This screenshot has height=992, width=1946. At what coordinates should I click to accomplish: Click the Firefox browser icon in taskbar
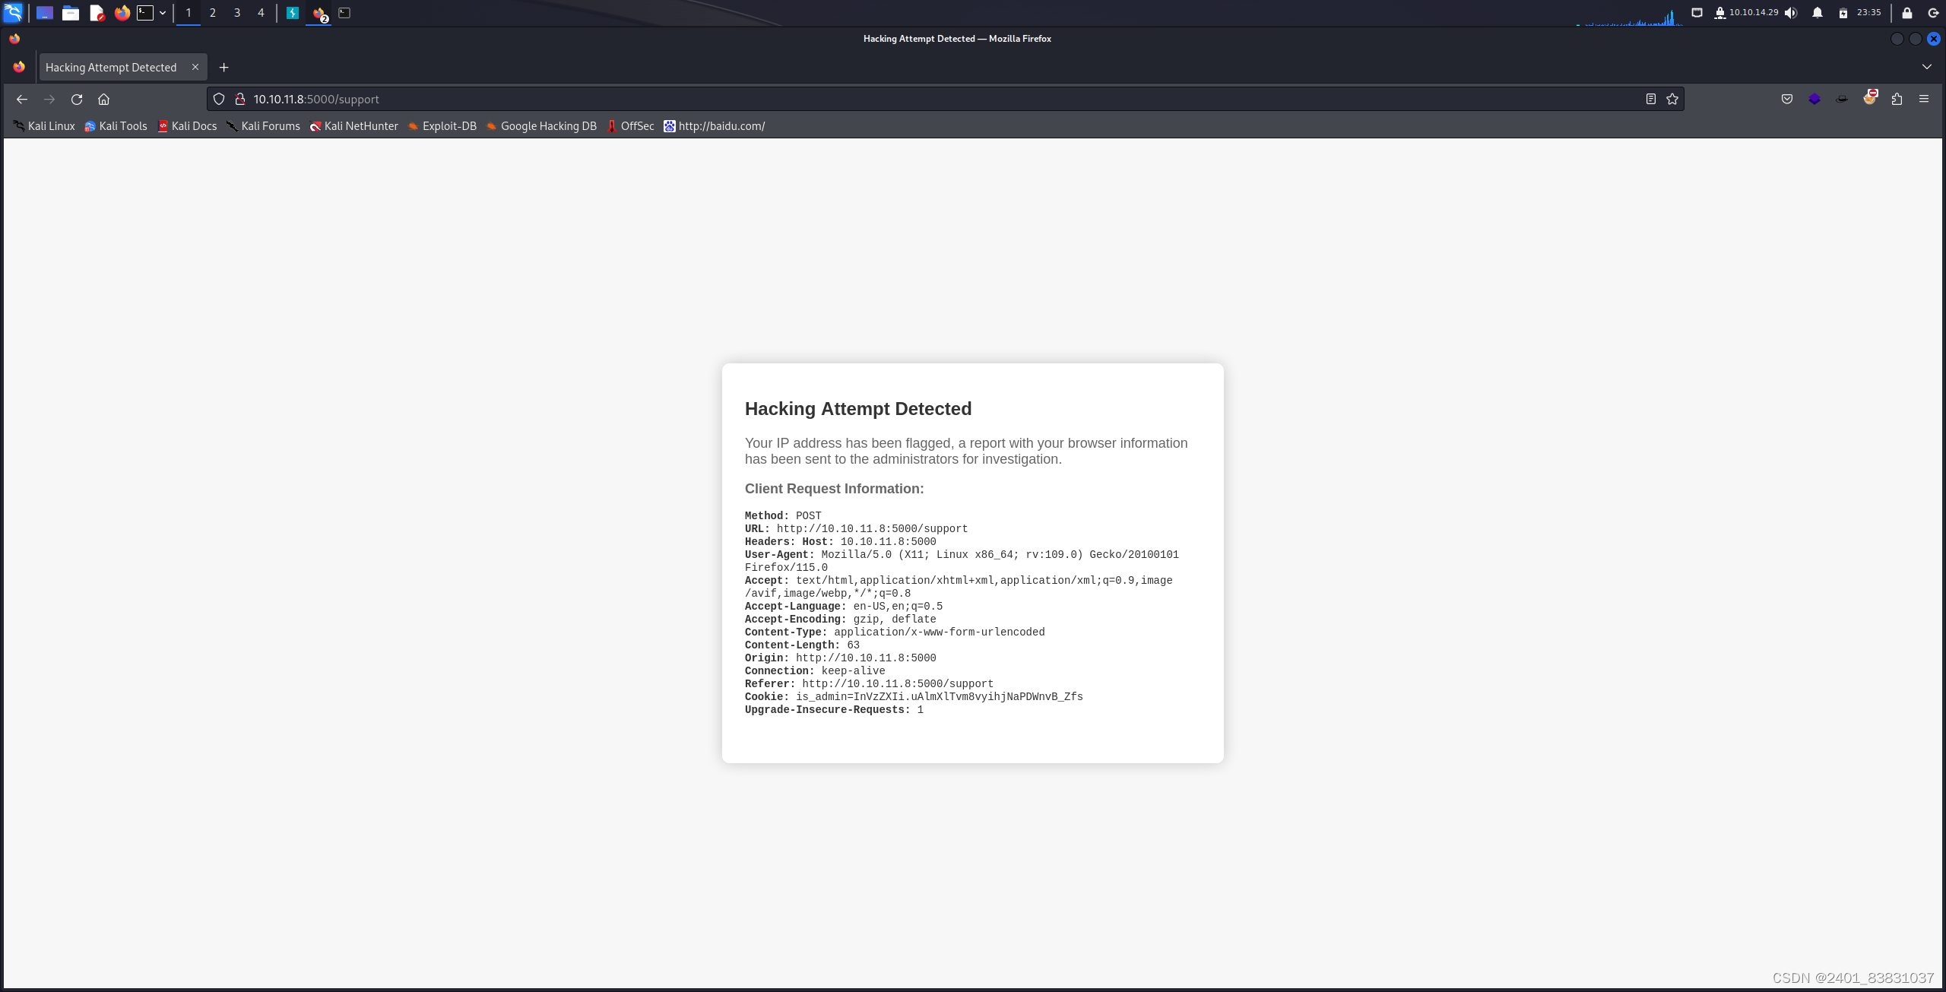[x=120, y=13]
